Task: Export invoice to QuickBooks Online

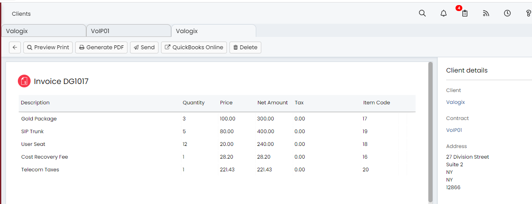Action: point(194,48)
